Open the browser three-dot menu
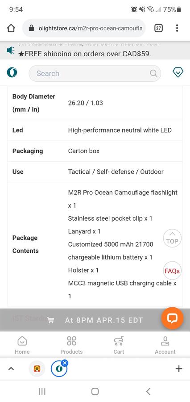 177,28
